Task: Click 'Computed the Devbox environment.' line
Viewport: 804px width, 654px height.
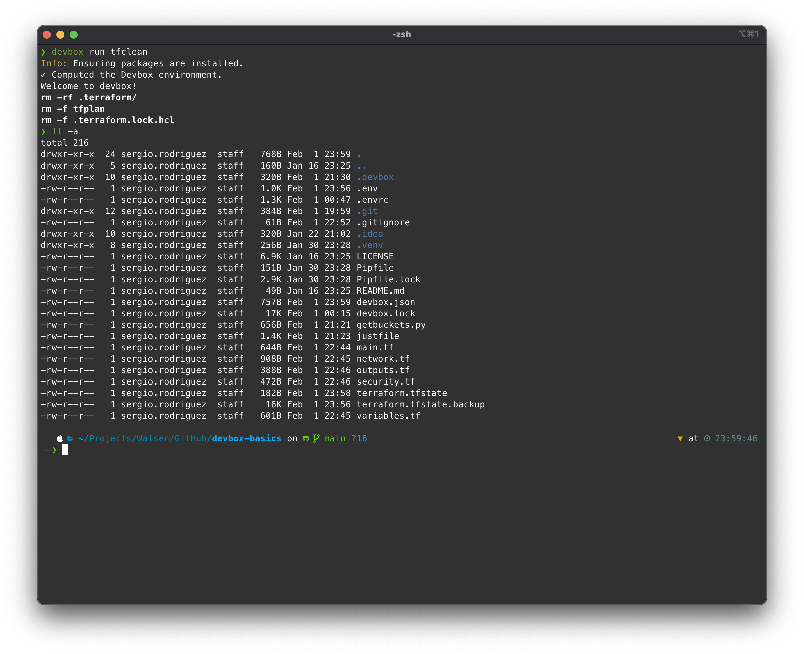Action: coord(137,75)
